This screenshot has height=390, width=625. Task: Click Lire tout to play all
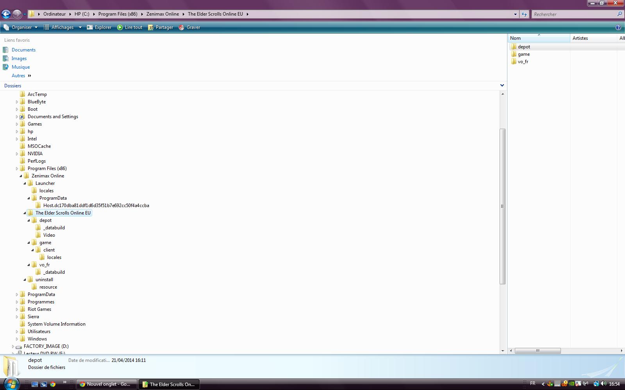[x=130, y=27]
